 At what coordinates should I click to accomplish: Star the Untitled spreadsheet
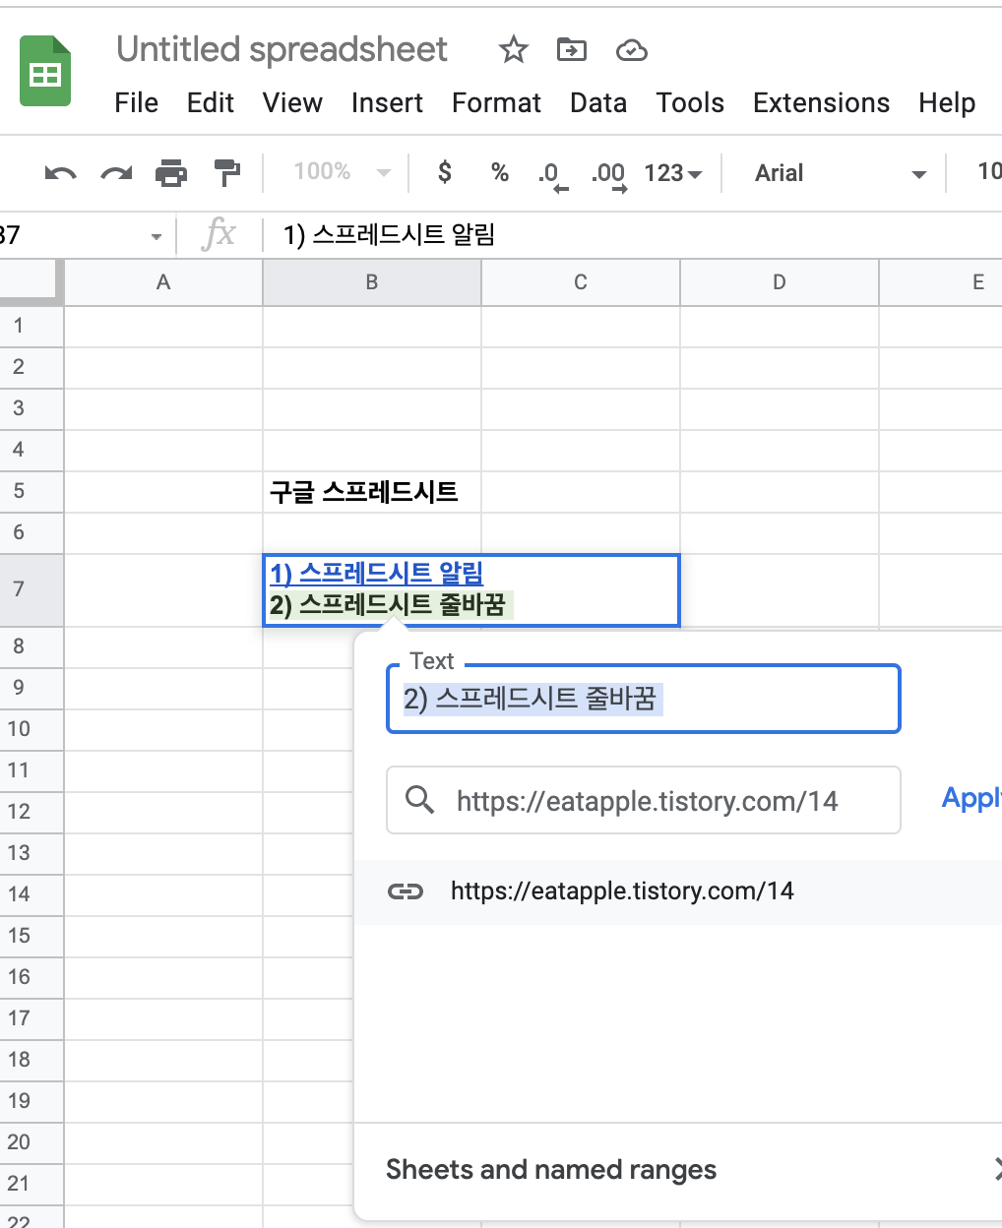[514, 49]
